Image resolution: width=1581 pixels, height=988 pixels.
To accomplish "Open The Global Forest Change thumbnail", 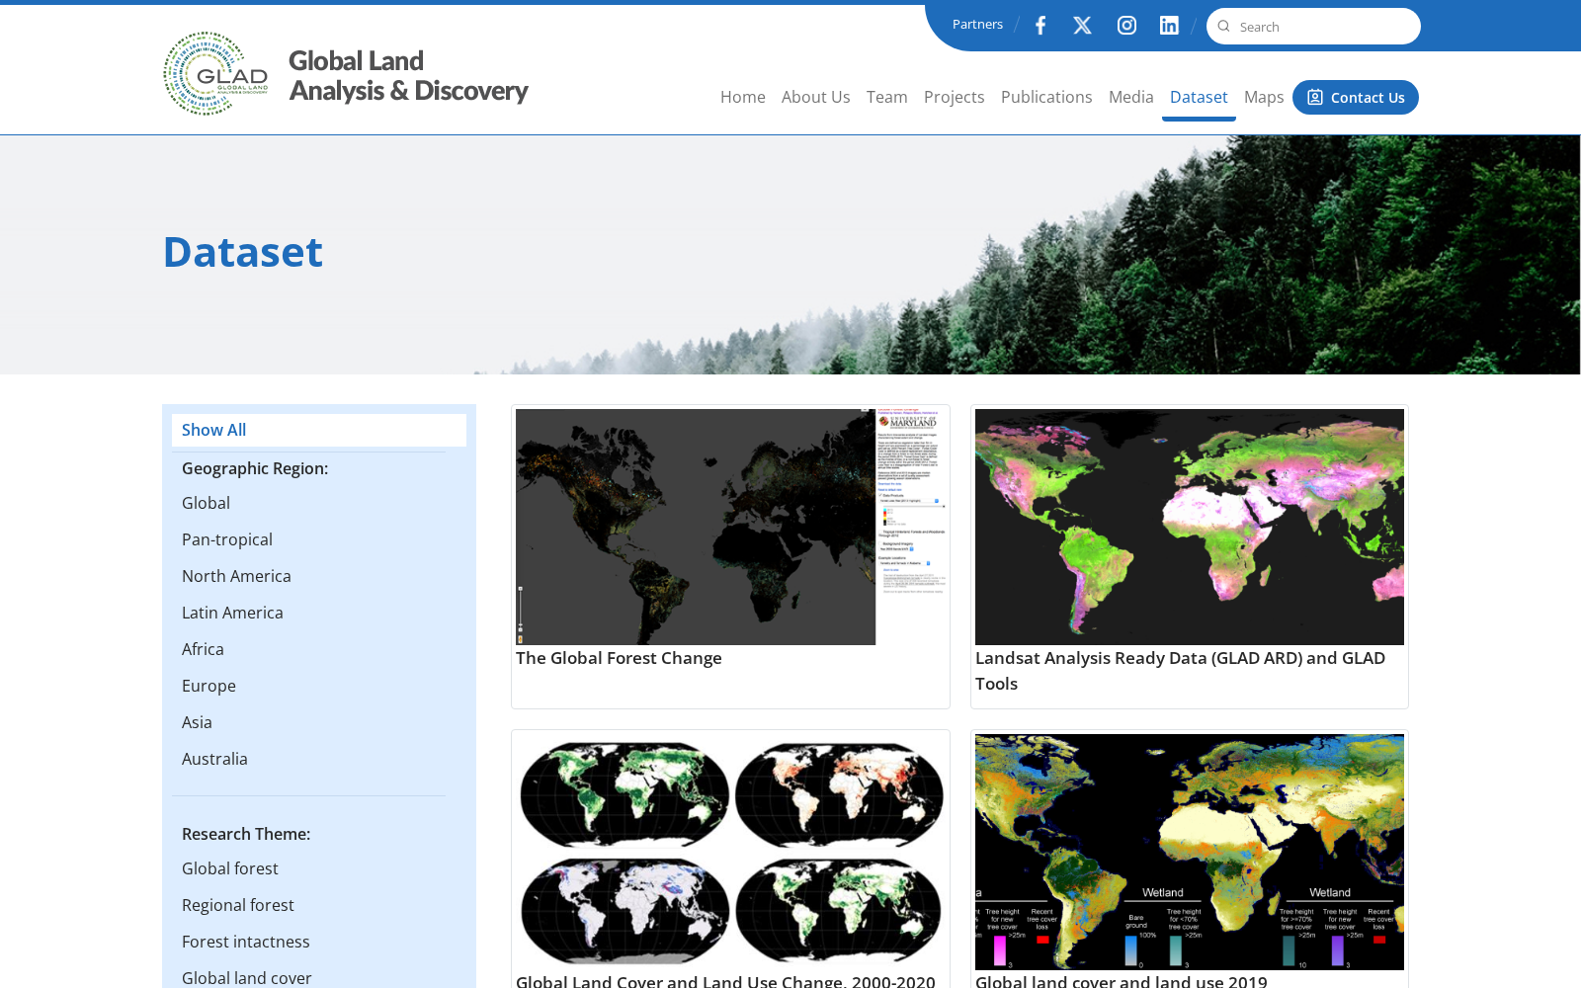I will tap(730, 527).
